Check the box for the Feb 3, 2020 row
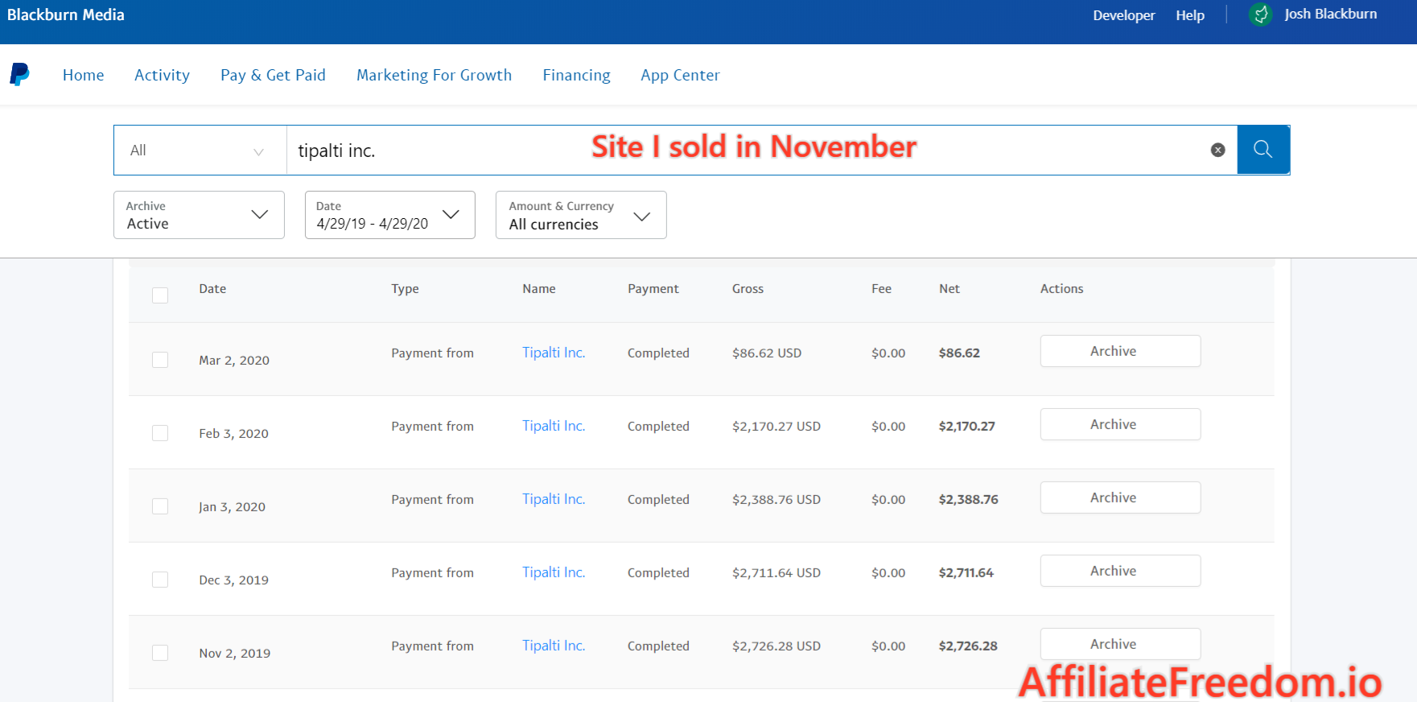This screenshot has width=1417, height=702. click(160, 433)
